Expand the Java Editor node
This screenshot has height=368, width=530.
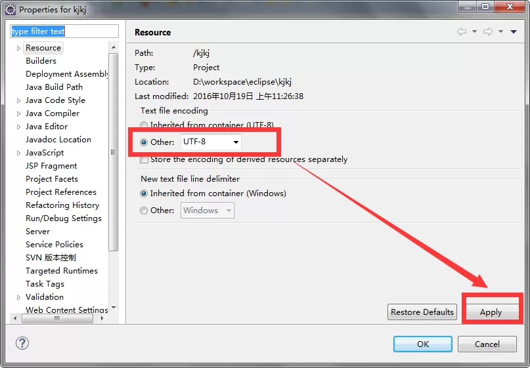[18, 127]
